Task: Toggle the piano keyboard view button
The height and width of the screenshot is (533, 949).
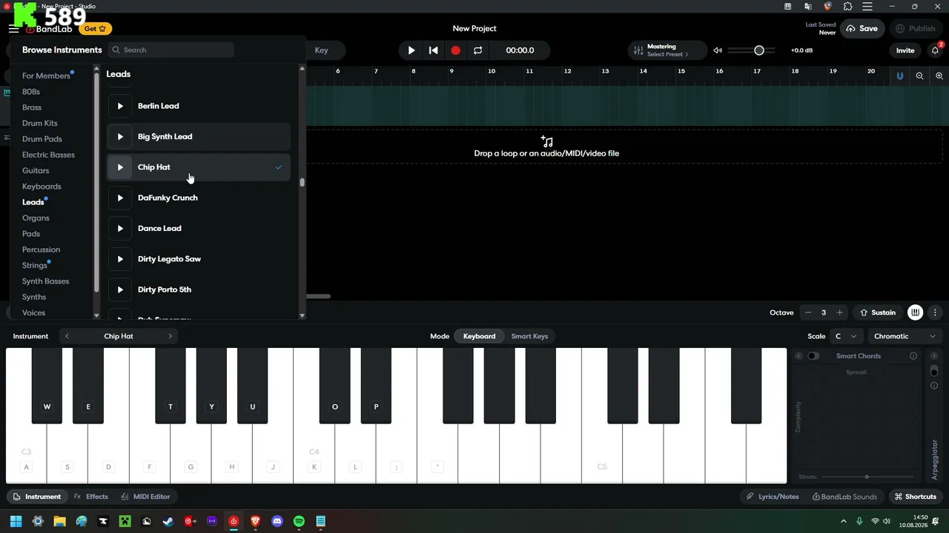Action: [x=916, y=312]
